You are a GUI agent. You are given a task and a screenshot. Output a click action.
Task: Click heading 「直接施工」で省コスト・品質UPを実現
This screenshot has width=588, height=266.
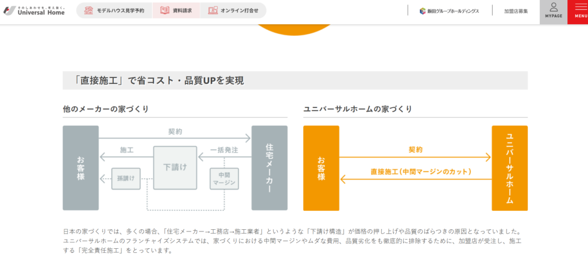click(158, 80)
